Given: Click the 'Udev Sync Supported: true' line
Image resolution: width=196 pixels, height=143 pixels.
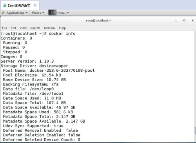Looking at the screenshot, I should click(33, 126).
